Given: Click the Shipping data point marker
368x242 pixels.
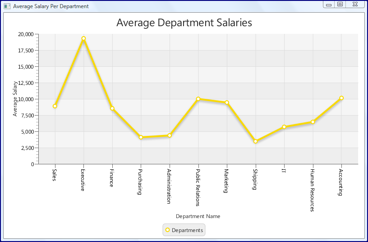Looking at the screenshot, I should [x=256, y=141].
